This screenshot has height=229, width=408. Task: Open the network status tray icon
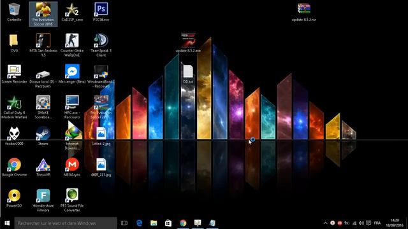(x=354, y=223)
